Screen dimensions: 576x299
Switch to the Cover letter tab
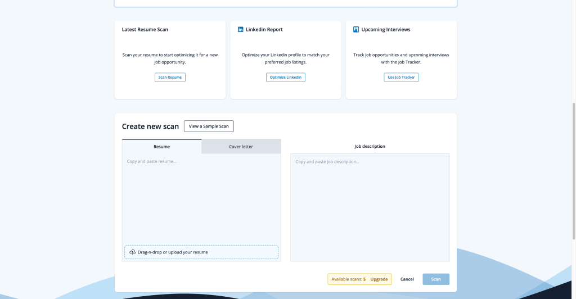pyautogui.click(x=241, y=147)
